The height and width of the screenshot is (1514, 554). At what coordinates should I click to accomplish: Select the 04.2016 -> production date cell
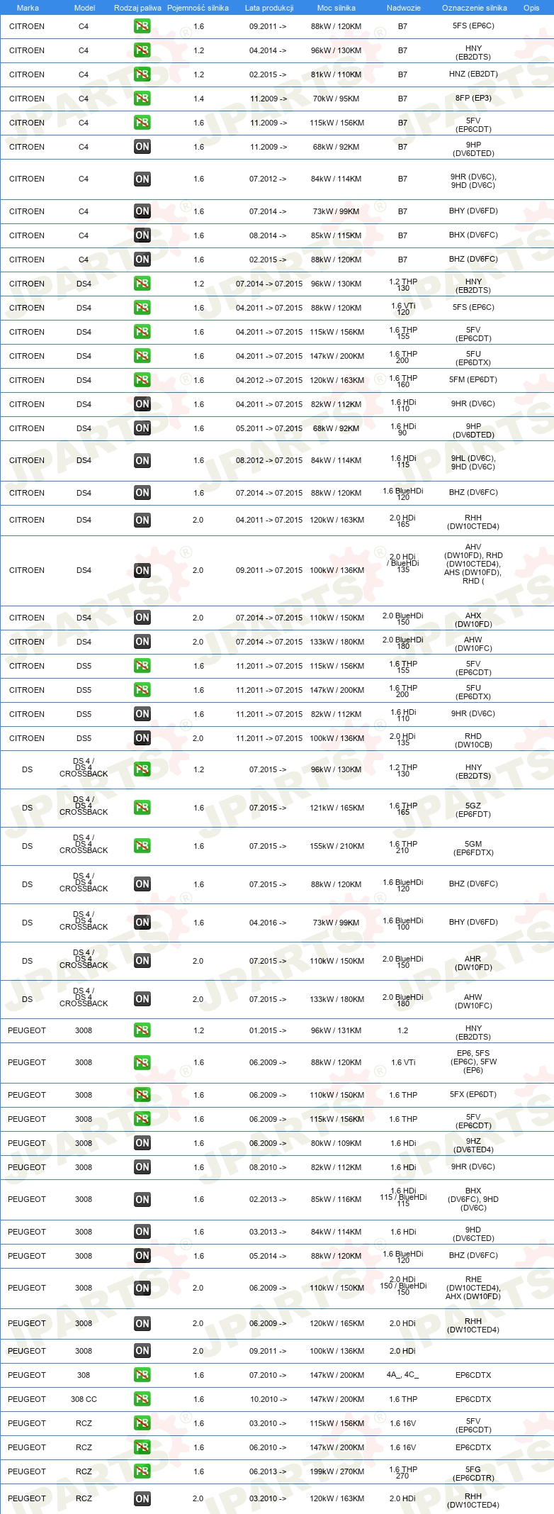[x=268, y=923]
